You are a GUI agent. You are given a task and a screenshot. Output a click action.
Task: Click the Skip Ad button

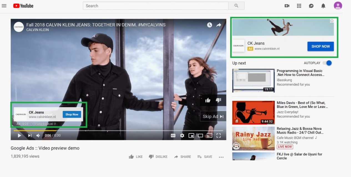tap(213, 117)
